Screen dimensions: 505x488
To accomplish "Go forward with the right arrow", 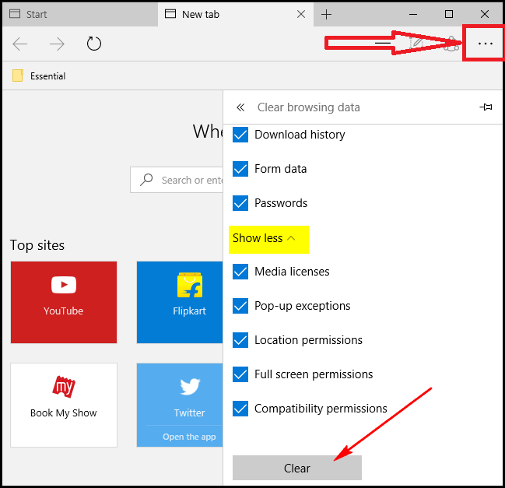I will [x=57, y=44].
